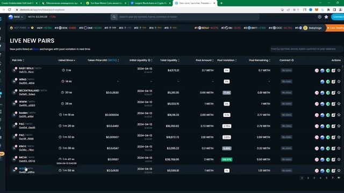Open BabyDoge in hot pairs ticker
This screenshot has width=344, height=193.
tap(313, 28)
